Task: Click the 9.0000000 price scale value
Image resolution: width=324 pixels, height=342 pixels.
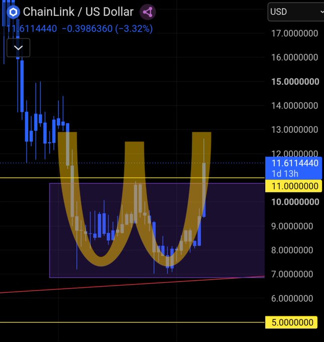Action: (292, 226)
